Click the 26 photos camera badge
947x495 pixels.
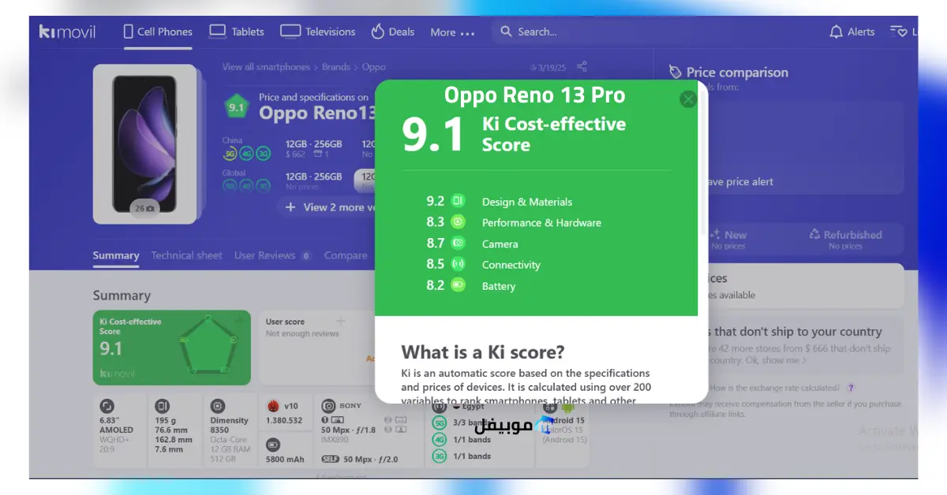coord(144,207)
